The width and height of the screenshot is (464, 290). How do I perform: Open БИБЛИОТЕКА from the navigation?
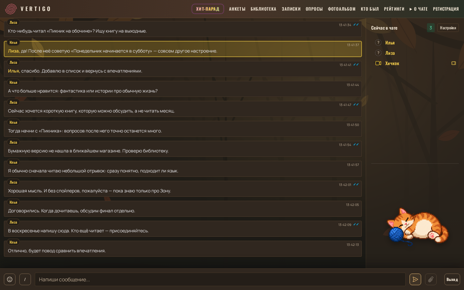click(x=264, y=9)
